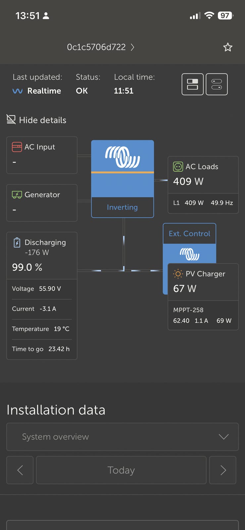Select the Today date range button

(x=121, y=470)
